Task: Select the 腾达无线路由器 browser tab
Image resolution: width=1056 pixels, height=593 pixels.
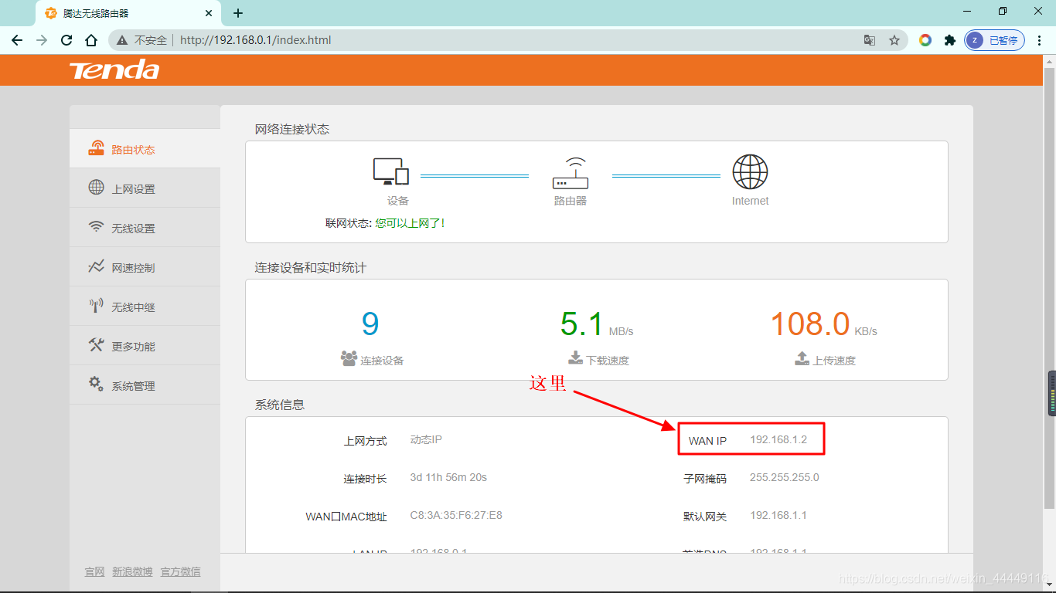Action: [x=128, y=13]
